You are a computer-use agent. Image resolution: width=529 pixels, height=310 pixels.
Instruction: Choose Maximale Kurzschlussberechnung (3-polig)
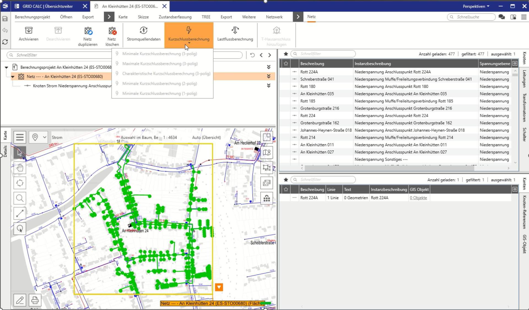[160, 64]
